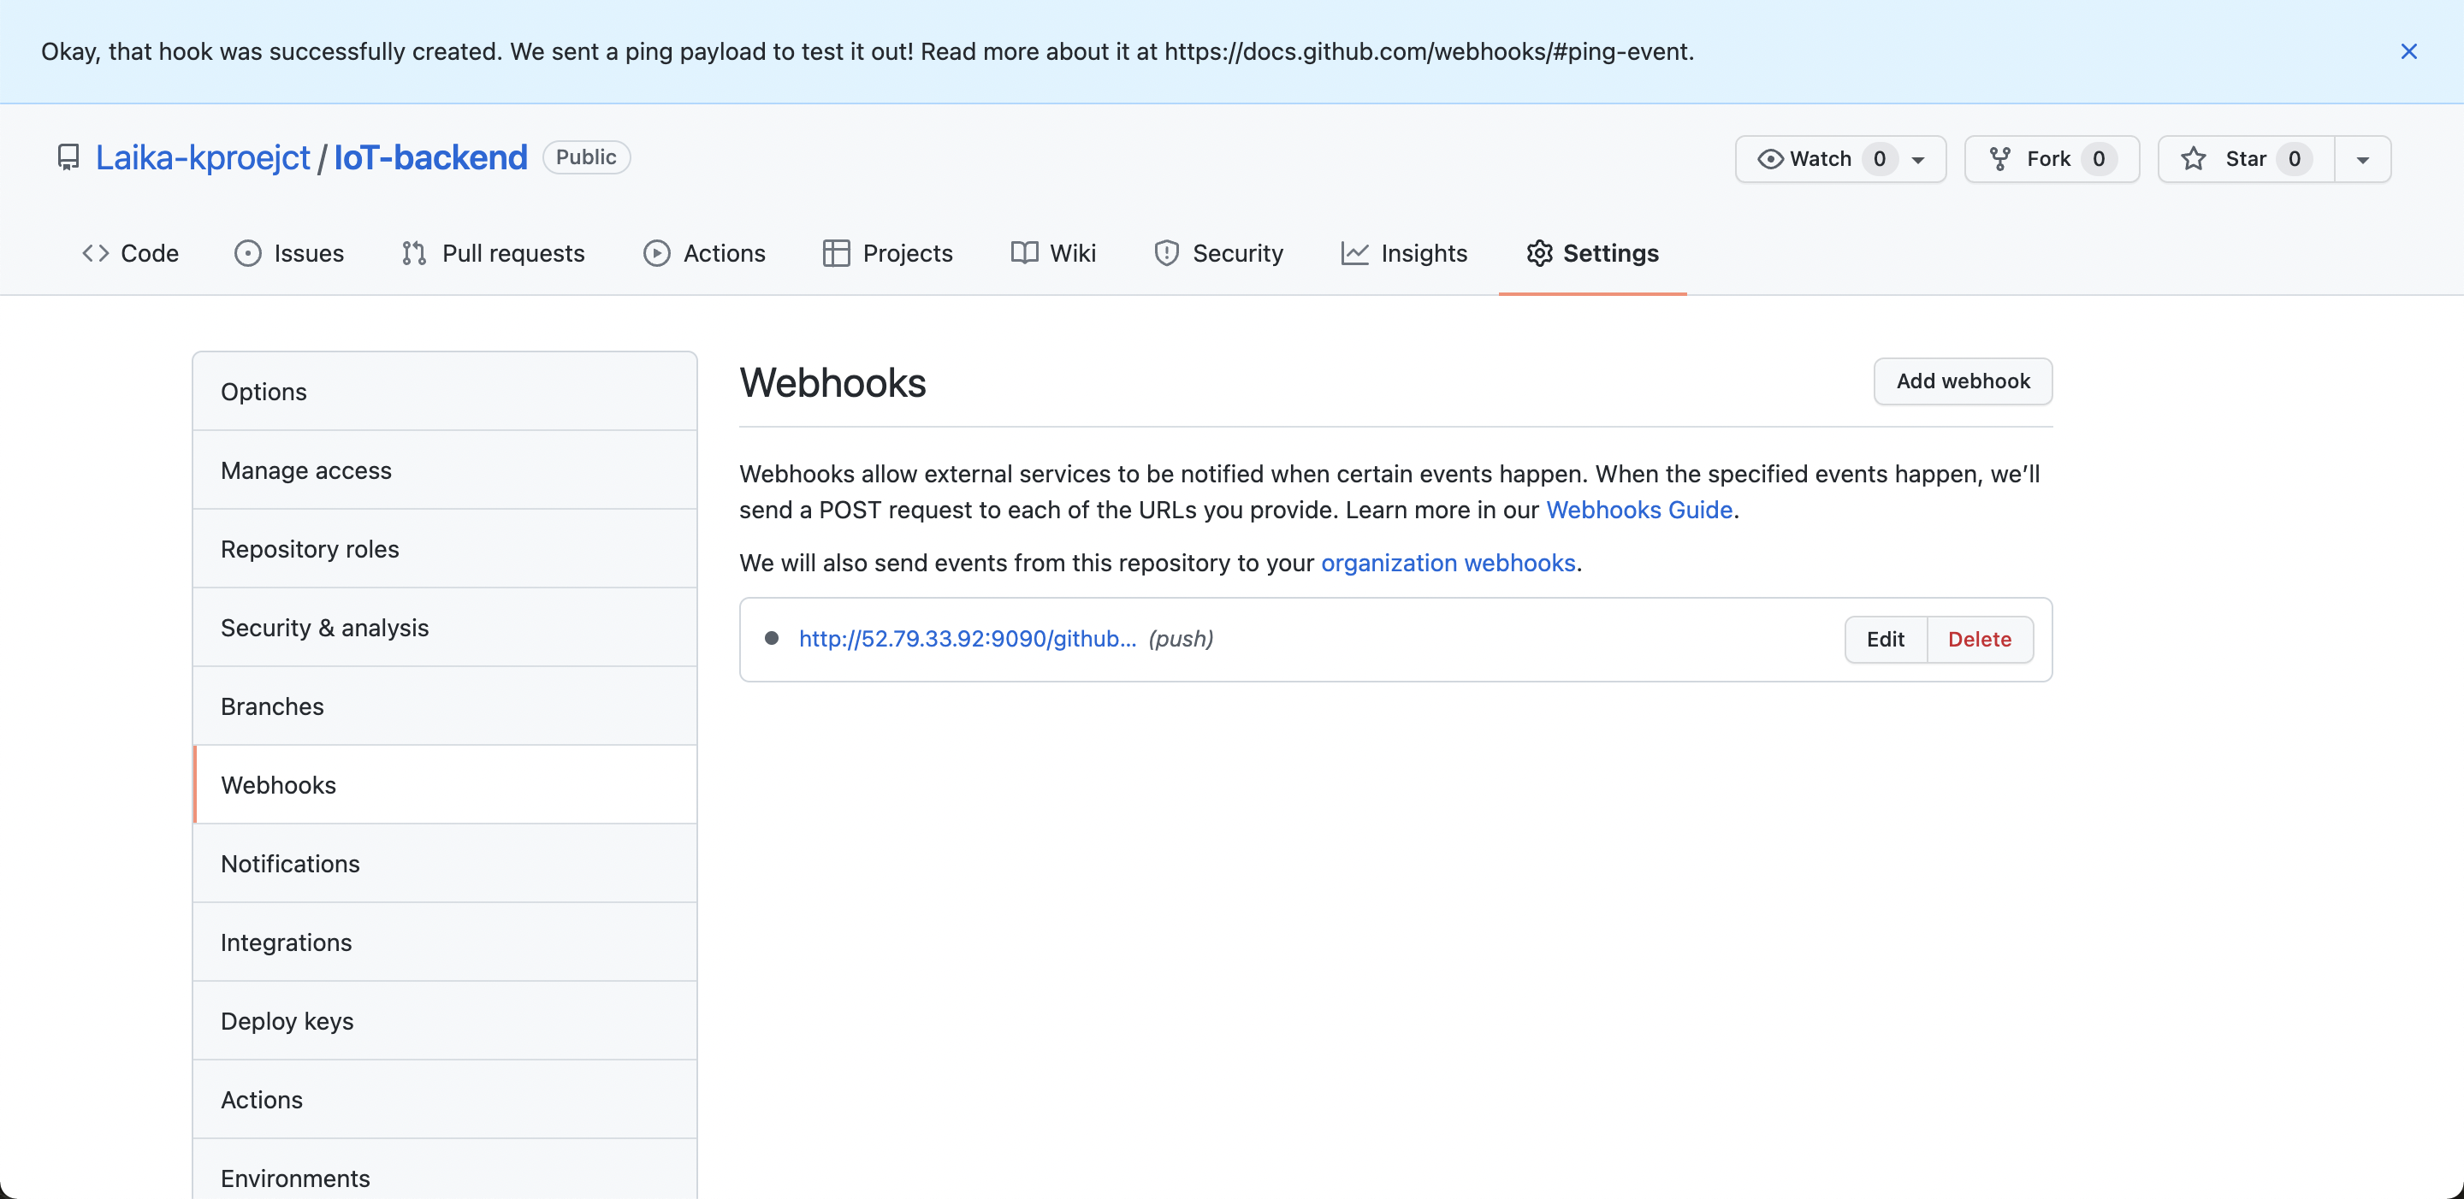Open the Security tab
Screen dimensions: 2464x1199
pos(1218,252)
